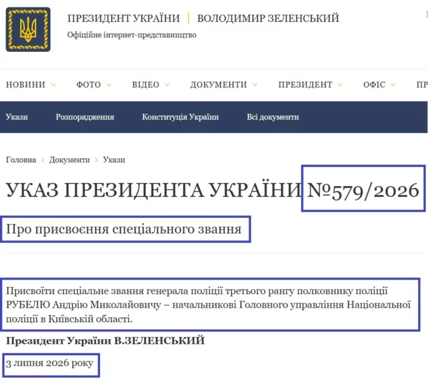
Task: Open the ПРЕЗИДЕНТ menu item
Action: click(305, 84)
